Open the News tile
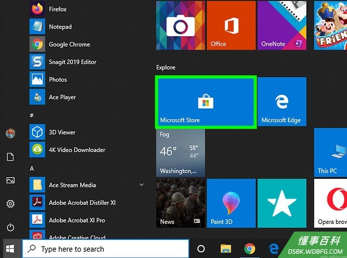347x258 pixels. pos(181,203)
